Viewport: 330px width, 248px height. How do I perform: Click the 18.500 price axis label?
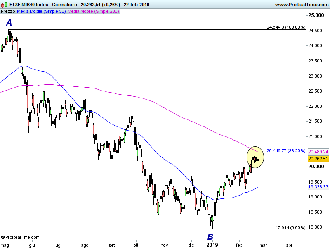[315, 212]
